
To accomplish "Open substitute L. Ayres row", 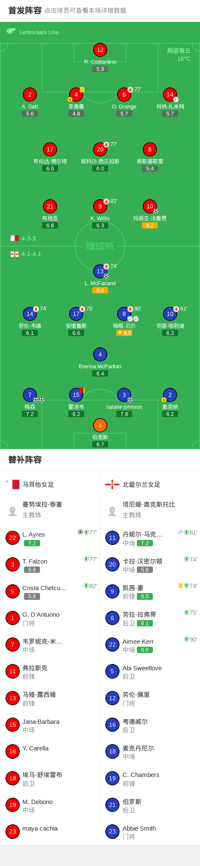I will (x=50, y=538).
